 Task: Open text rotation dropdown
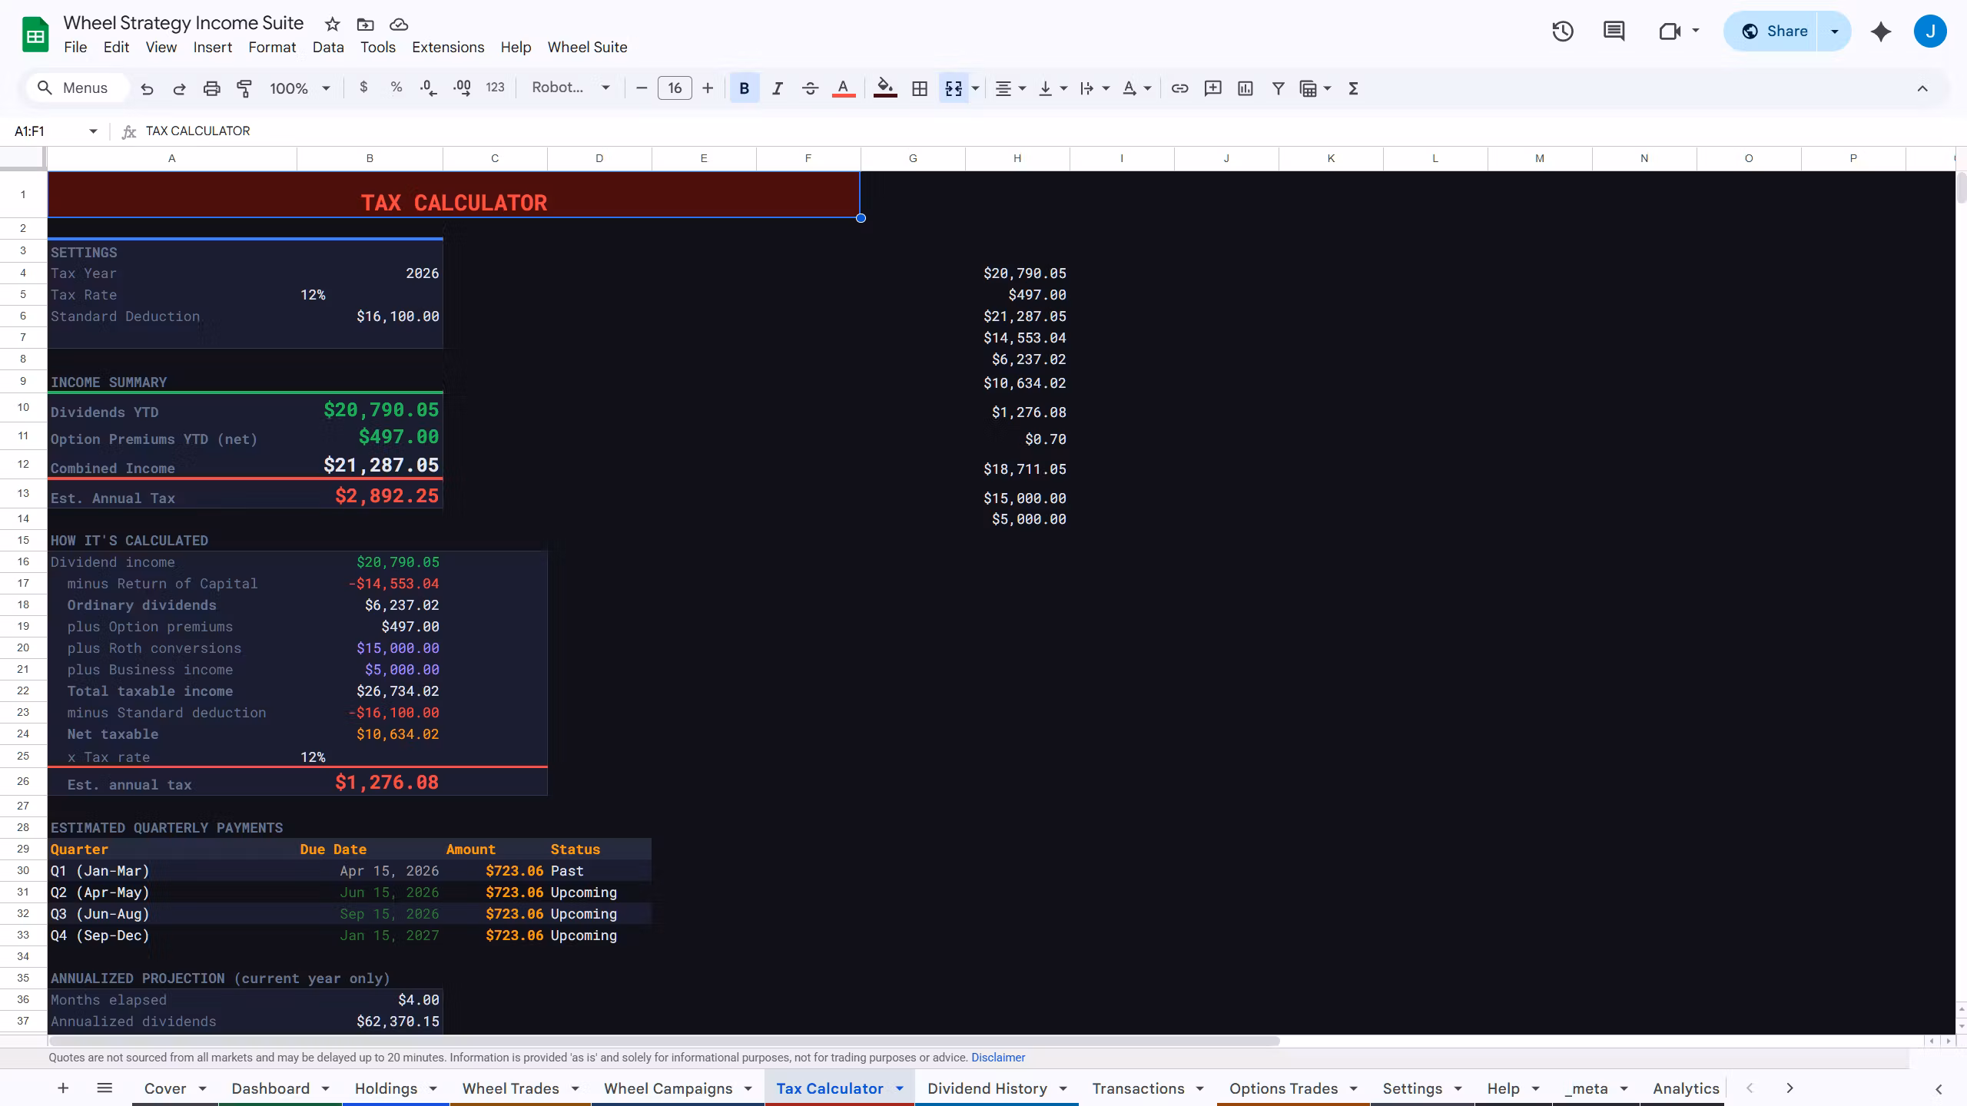click(1136, 88)
